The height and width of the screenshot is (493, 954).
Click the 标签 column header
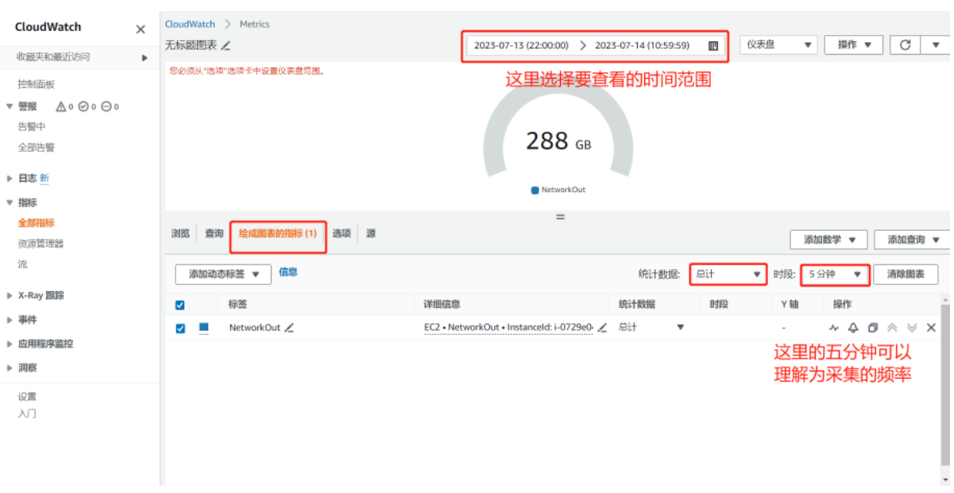tap(238, 304)
